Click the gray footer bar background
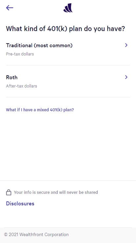The height and width of the screenshot is (243, 136). click(x=102, y=235)
